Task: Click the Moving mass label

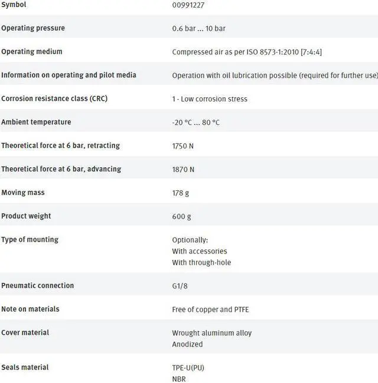Action: 23,193
